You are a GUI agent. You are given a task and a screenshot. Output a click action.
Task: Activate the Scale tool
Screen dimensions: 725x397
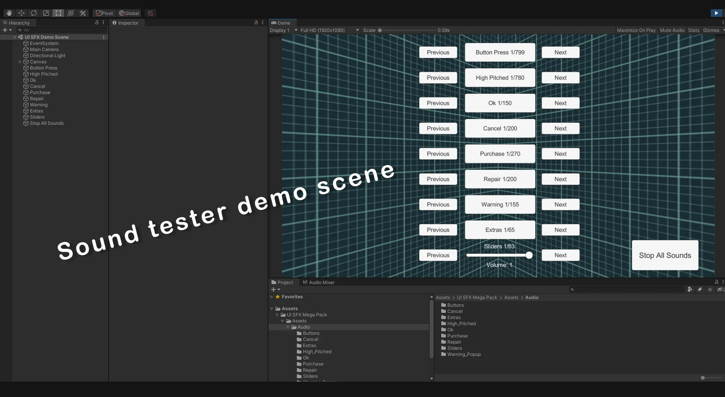tap(46, 13)
